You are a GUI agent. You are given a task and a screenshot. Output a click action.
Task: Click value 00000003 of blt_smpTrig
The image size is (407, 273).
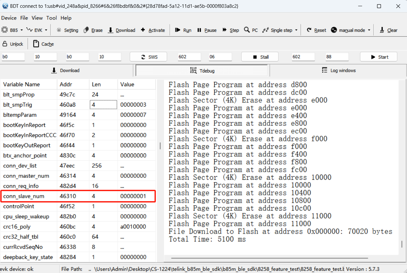133,105
